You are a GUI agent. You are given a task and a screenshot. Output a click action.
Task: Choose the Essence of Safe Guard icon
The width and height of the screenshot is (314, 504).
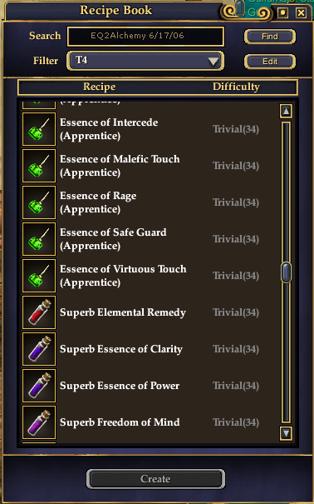39,239
